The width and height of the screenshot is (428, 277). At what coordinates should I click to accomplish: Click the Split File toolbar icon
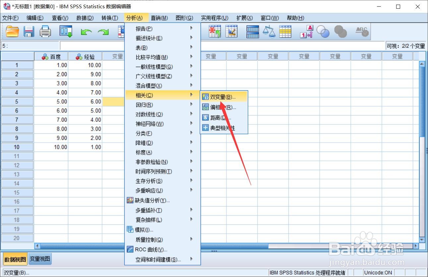tap(253, 32)
